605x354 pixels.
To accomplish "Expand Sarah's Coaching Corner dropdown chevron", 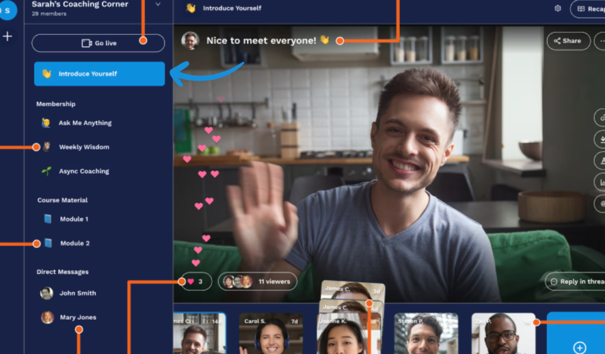I will click(x=158, y=5).
